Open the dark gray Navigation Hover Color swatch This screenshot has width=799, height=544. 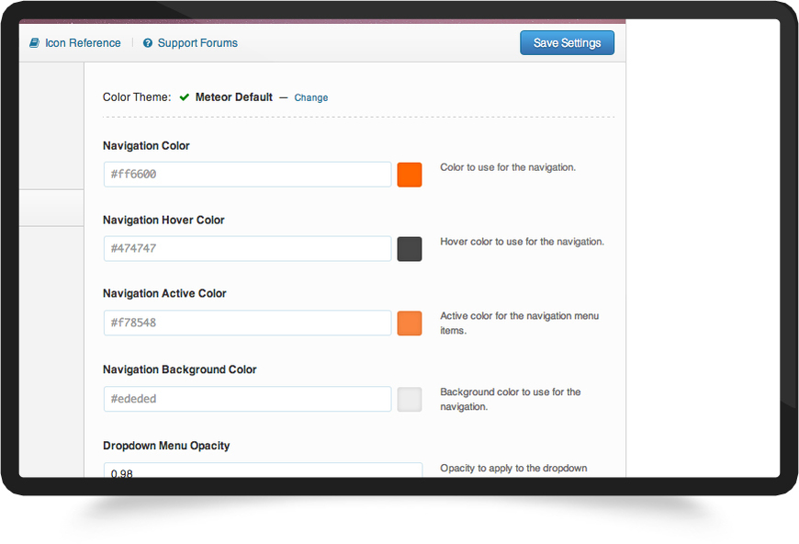coord(410,249)
